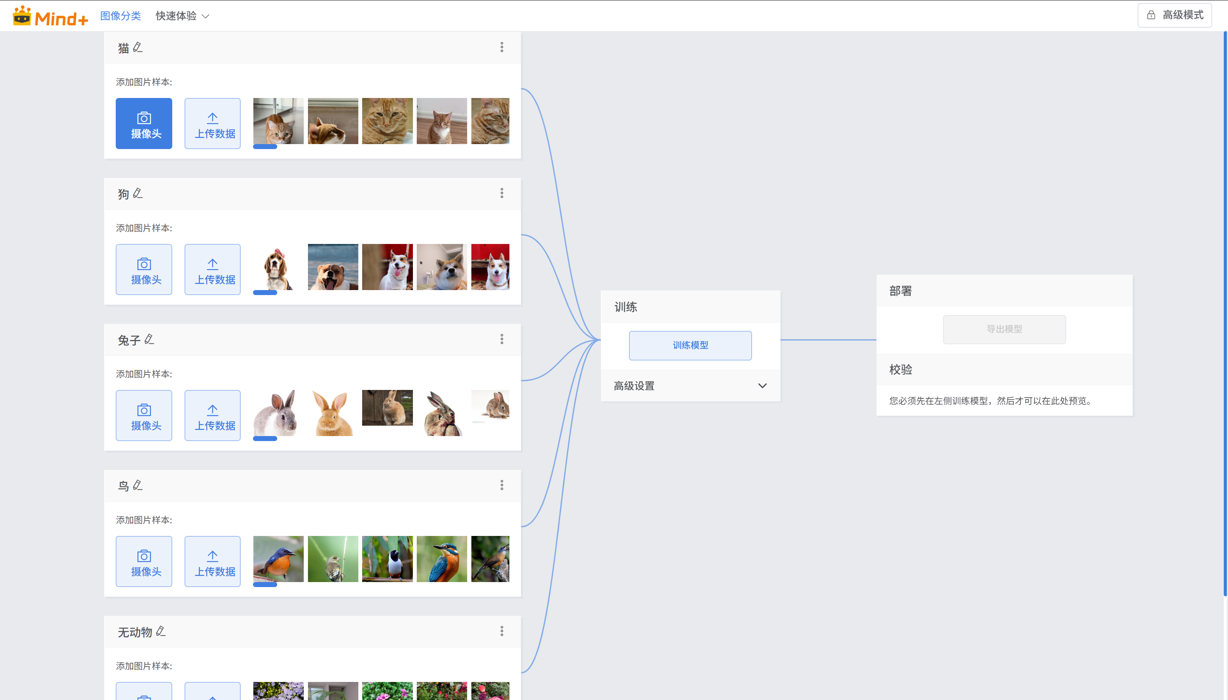Screen dimensions: 1228x700
Task: Open the more options menu for 狗
Action: pyautogui.click(x=501, y=193)
